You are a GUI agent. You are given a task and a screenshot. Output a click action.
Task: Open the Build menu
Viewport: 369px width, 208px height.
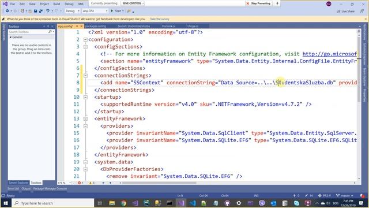57,4
